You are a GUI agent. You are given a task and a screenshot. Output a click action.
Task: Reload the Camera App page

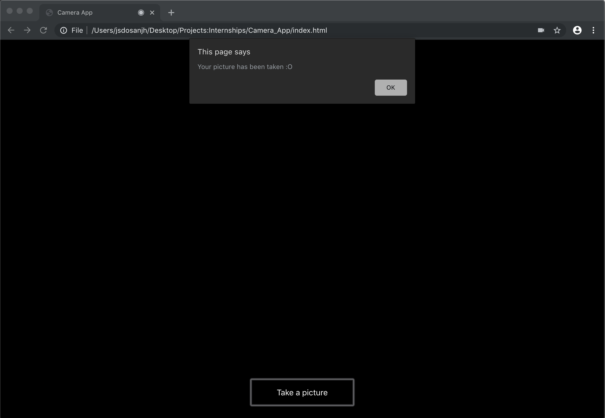pyautogui.click(x=44, y=30)
